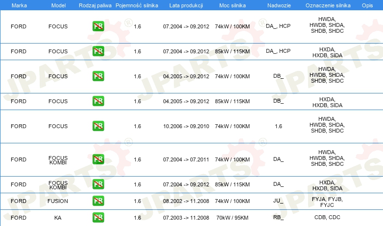Click the Opis column header
This screenshot has height=226, width=383.
367,5
